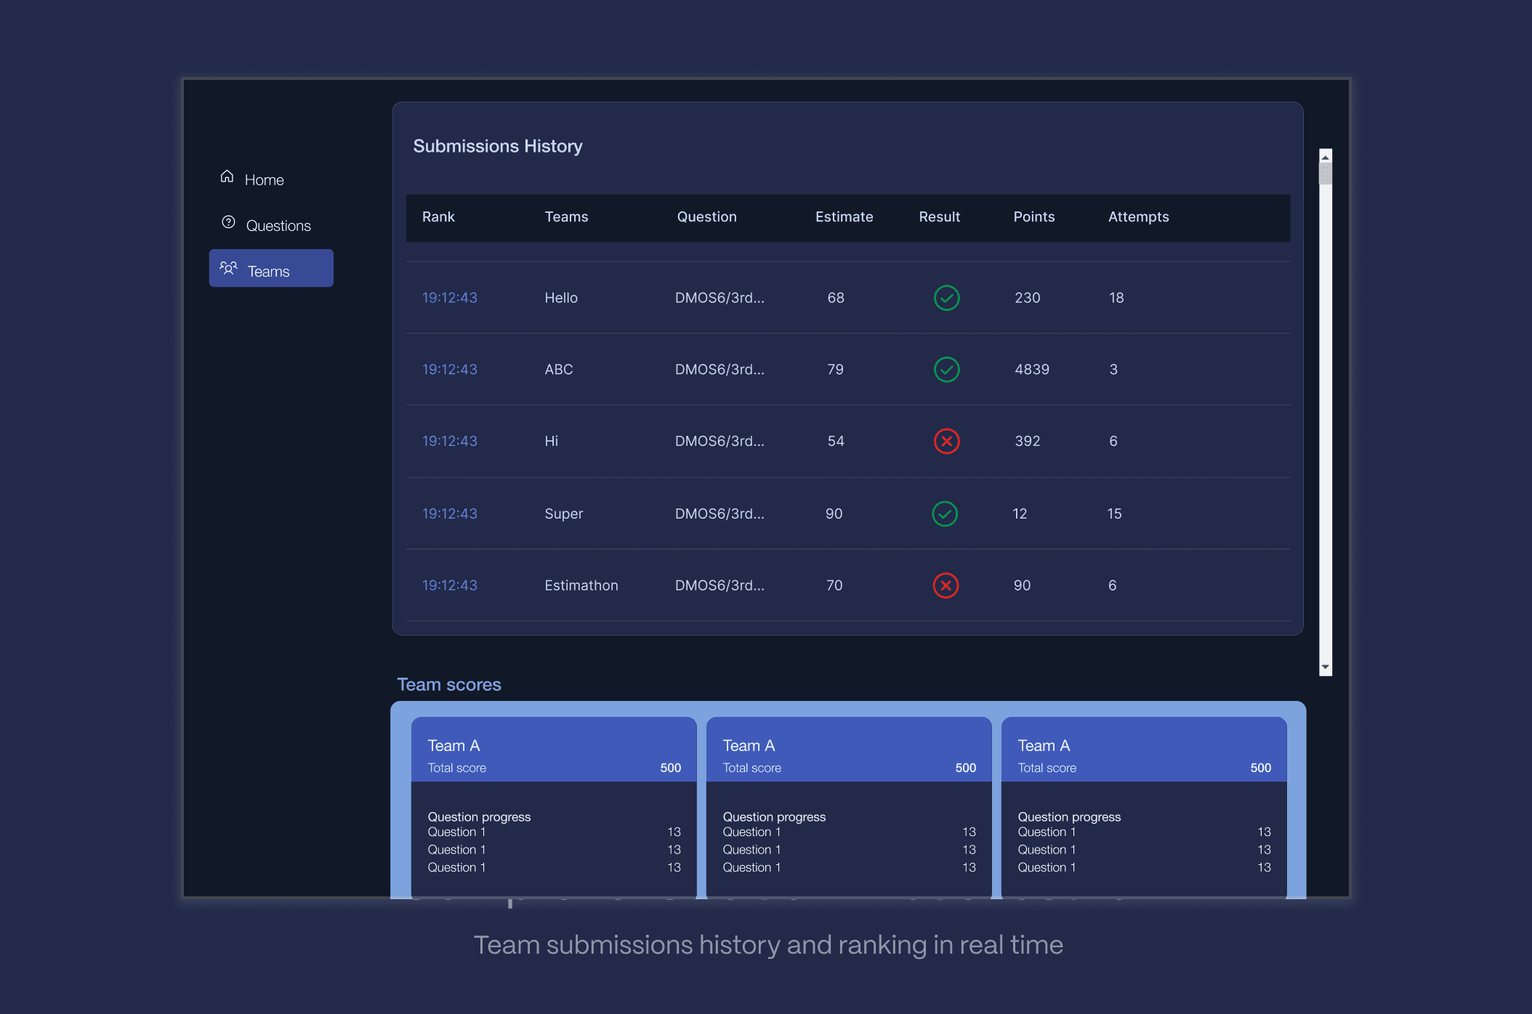The width and height of the screenshot is (1532, 1014).
Task: Click 19:12:43 timestamp link in Estimathon row
Action: (449, 585)
